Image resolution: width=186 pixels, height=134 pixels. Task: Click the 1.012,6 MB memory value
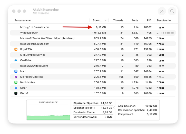99,33
